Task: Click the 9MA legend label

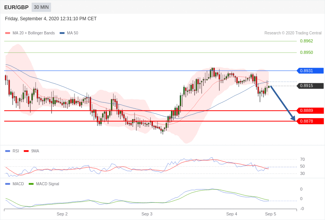Action: [x=35, y=151]
